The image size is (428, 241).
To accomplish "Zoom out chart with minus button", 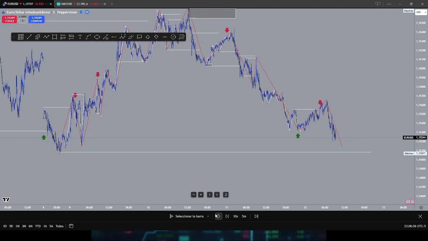I will pyautogui.click(x=194, y=194).
